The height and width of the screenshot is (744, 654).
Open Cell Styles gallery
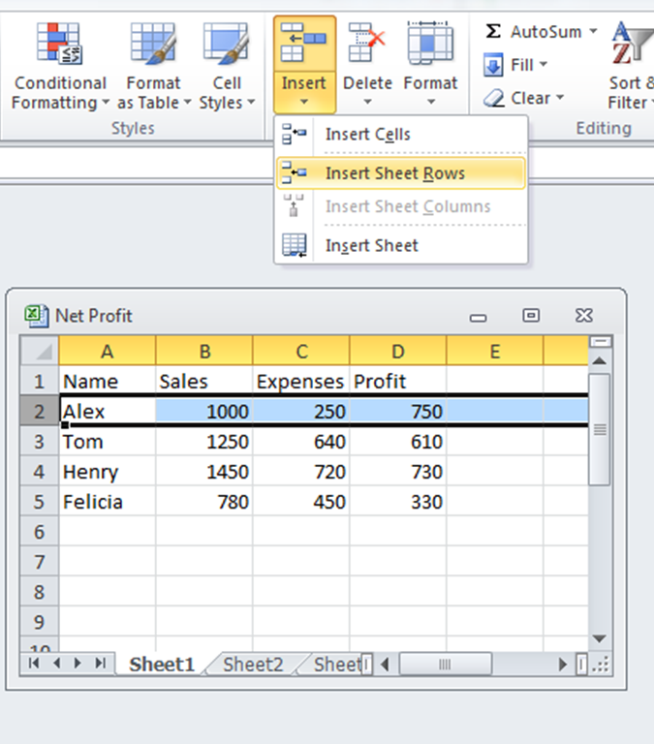coord(227,67)
